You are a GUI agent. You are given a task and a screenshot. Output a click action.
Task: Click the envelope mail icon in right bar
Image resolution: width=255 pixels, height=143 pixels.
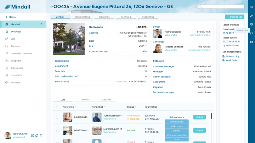click(x=251, y=42)
